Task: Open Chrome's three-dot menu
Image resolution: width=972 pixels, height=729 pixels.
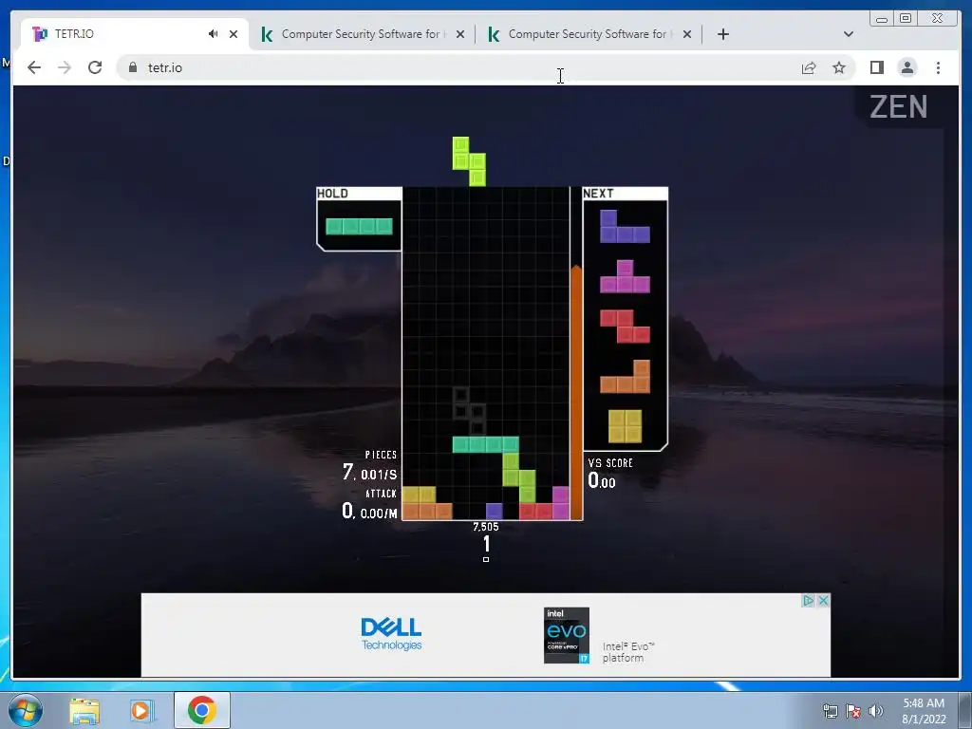Action: (938, 67)
